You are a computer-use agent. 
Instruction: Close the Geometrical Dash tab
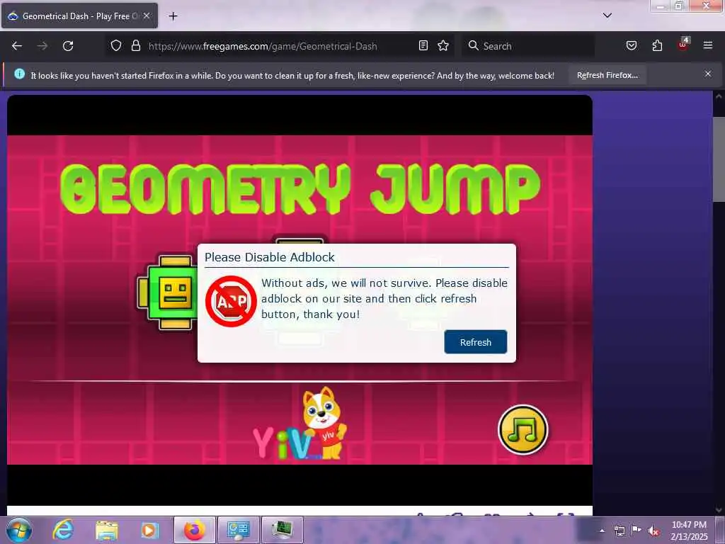tap(146, 16)
